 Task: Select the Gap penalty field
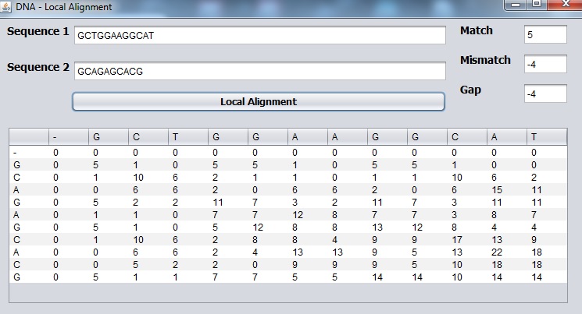(545, 93)
